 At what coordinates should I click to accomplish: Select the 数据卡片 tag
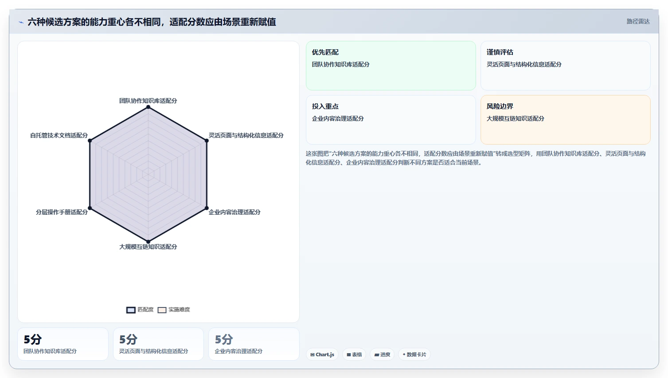(x=414, y=354)
